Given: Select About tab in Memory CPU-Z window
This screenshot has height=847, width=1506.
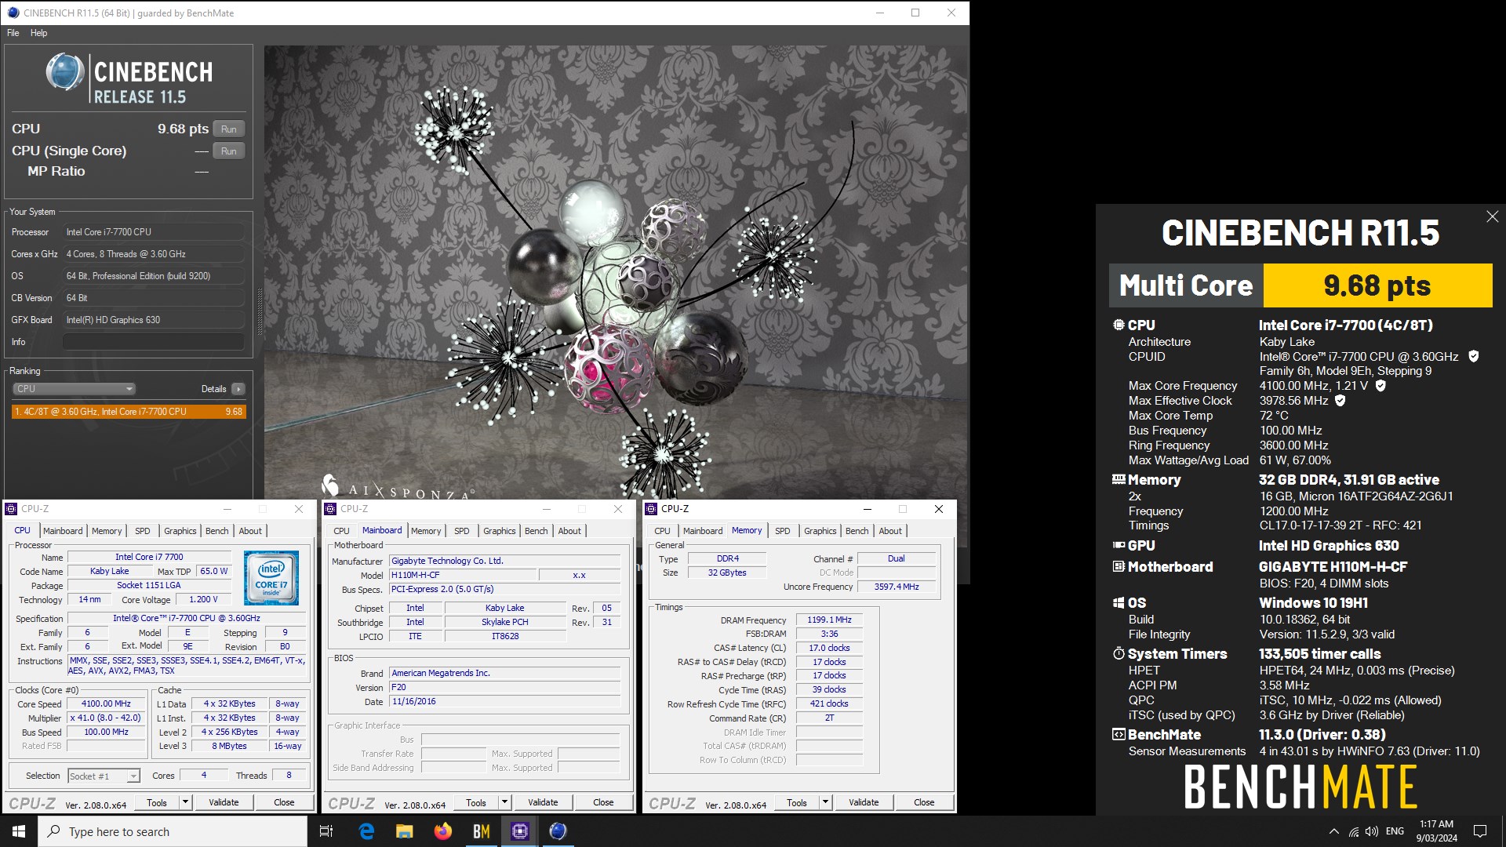Looking at the screenshot, I should pos(890,531).
